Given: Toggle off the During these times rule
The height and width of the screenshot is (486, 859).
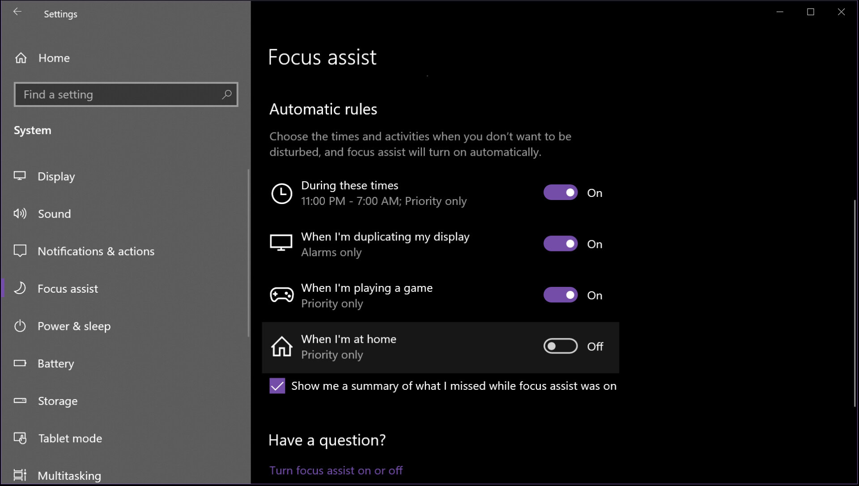Looking at the screenshot, I should (x=560, y=192).
